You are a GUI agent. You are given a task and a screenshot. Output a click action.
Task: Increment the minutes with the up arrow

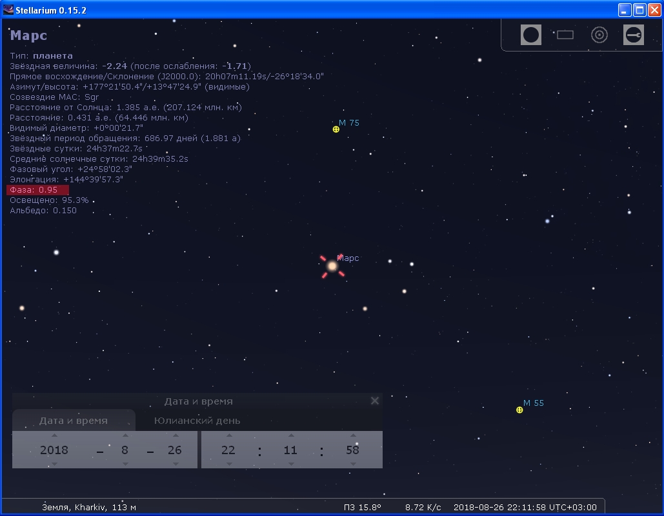point(291,435)
